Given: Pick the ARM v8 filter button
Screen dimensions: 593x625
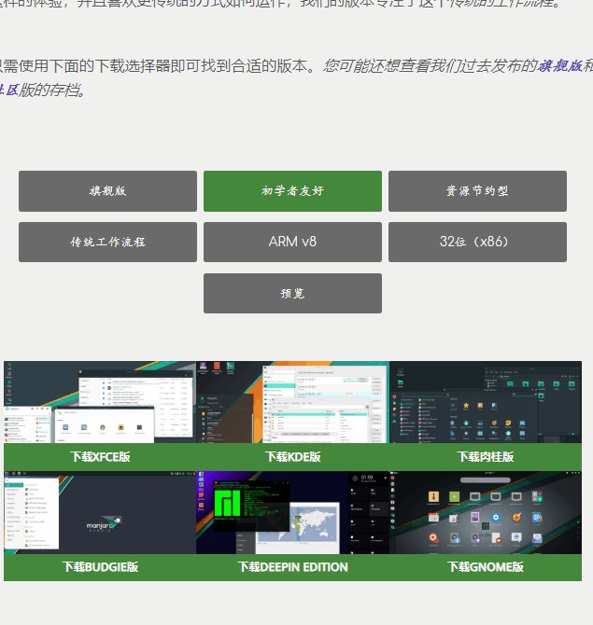Looking at the screenshot, I should 292,242.
